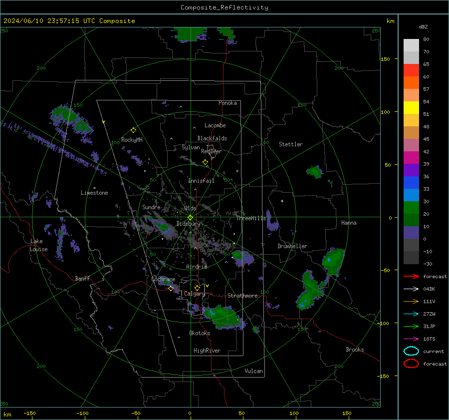Click the Lake Louise label
Viewport: 449px width, 420px height.
38,245
